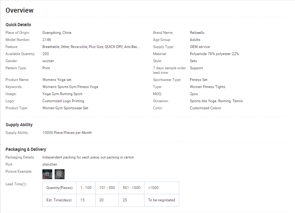
Task: Click the port value 'shenzhen'
Action: [x=50, y=164]
